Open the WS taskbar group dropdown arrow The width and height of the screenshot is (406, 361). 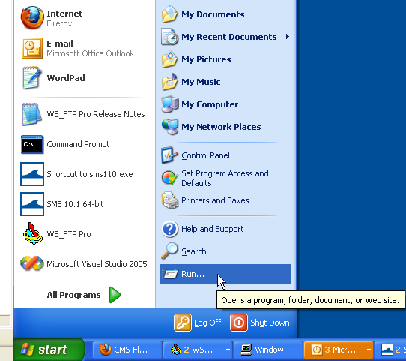point(228,350)
